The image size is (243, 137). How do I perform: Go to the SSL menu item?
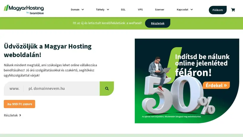123,10
